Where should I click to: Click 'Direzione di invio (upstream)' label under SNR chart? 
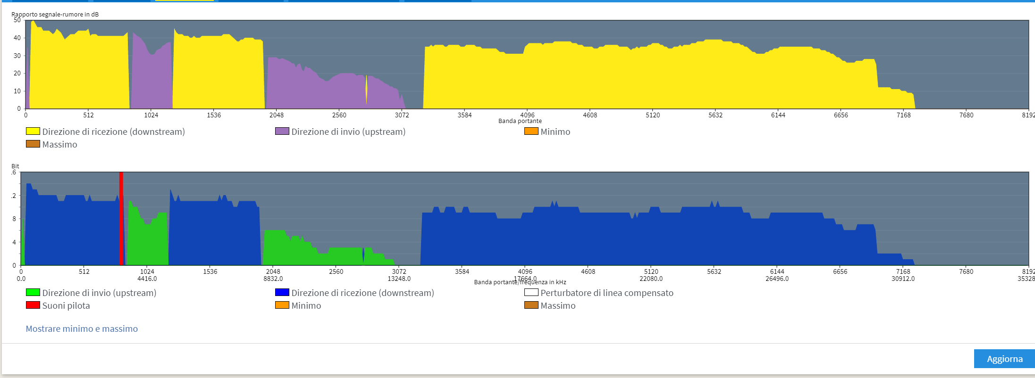click(x=348, y=131)
